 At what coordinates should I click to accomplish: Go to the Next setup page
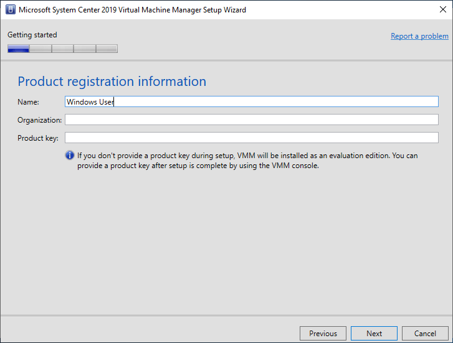point(374,334)
